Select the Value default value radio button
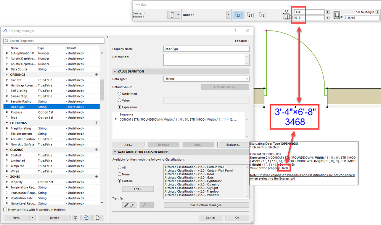The image size is (381, 225). [119, 101]
